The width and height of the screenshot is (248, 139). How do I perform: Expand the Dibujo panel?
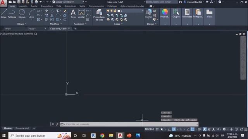[22, 24]
